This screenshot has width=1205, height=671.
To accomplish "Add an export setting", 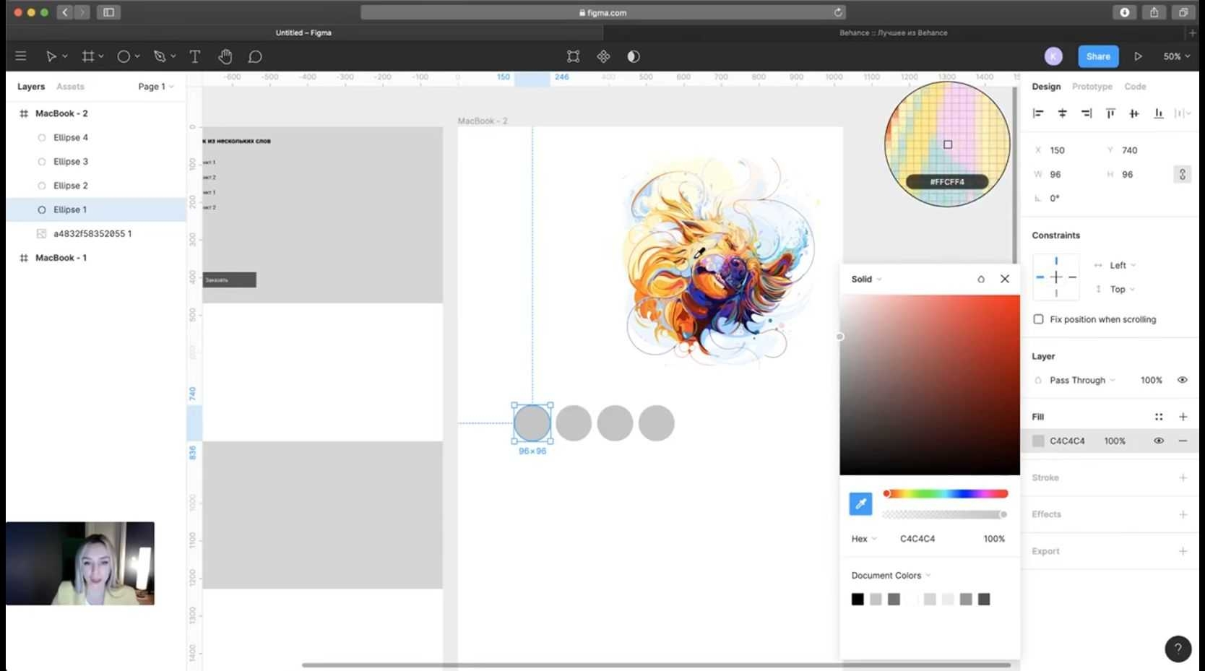I will click(1183, 551).
